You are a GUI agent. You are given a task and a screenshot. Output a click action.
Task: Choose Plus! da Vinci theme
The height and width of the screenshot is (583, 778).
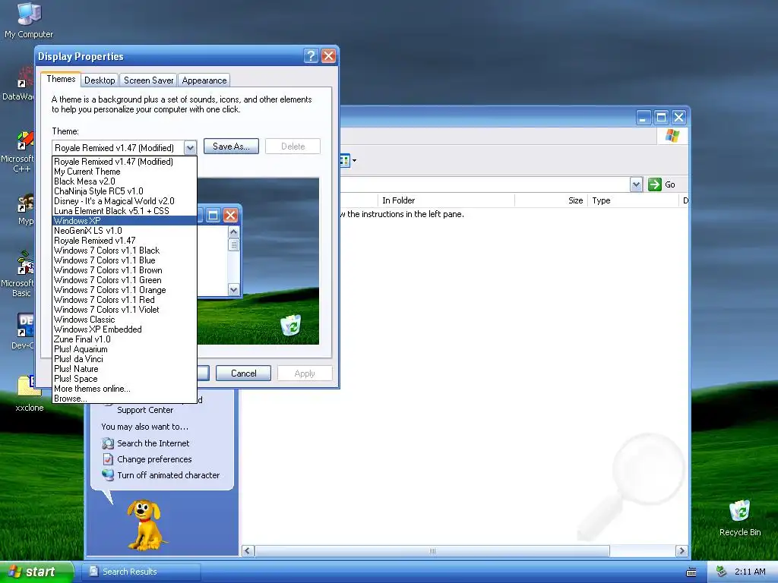click(x=124, y=359)
